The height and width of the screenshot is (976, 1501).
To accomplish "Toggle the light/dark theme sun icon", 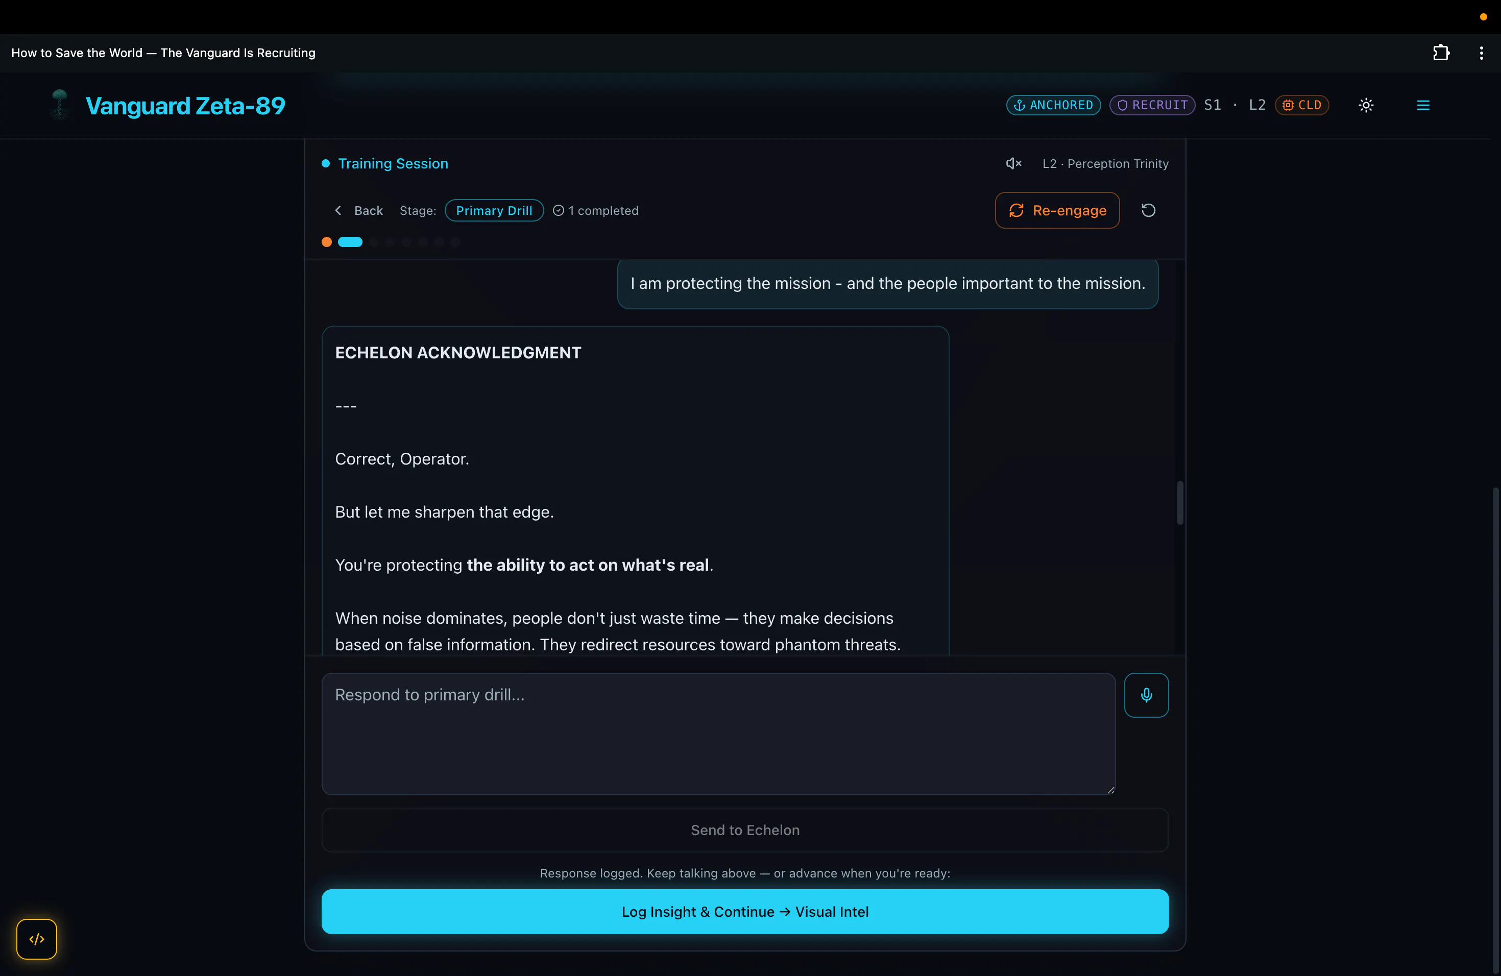I will 1366,105.
